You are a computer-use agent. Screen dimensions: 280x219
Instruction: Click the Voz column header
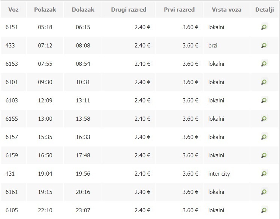click(13, 9)
